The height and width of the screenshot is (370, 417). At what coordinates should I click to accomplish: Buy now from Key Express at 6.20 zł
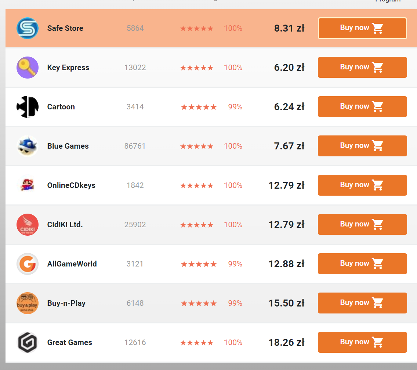coord(362,67)
